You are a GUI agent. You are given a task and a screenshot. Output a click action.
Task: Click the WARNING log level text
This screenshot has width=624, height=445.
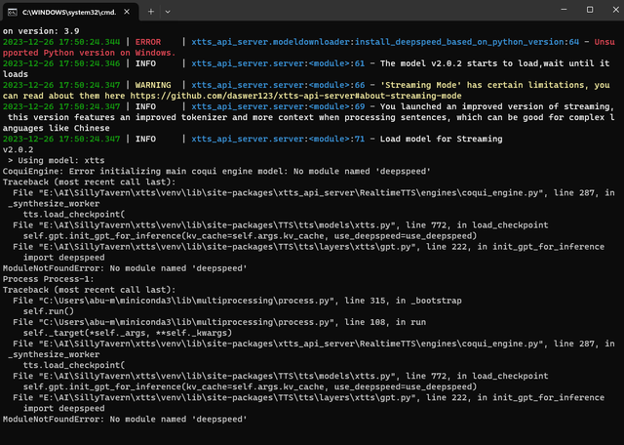[x=153, y=85]
